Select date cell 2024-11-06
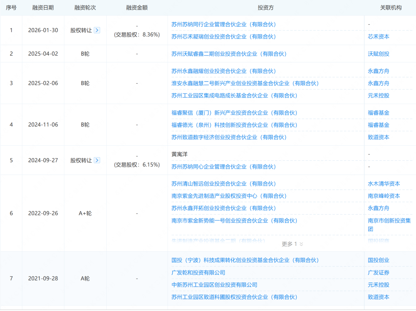Image resolution: width=416 pixels, height=311 pixels. click(x=43, y=125)
